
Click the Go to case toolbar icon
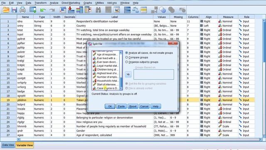pos(63,10)
